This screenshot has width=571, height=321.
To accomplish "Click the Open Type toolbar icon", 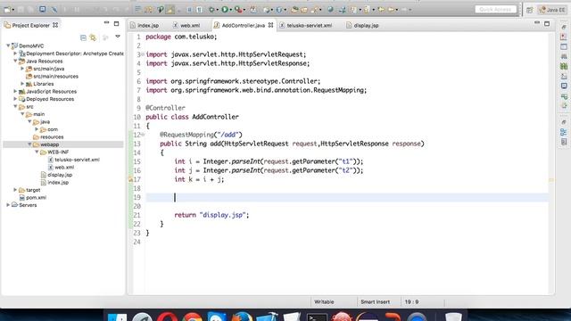I will click(294, 10).
